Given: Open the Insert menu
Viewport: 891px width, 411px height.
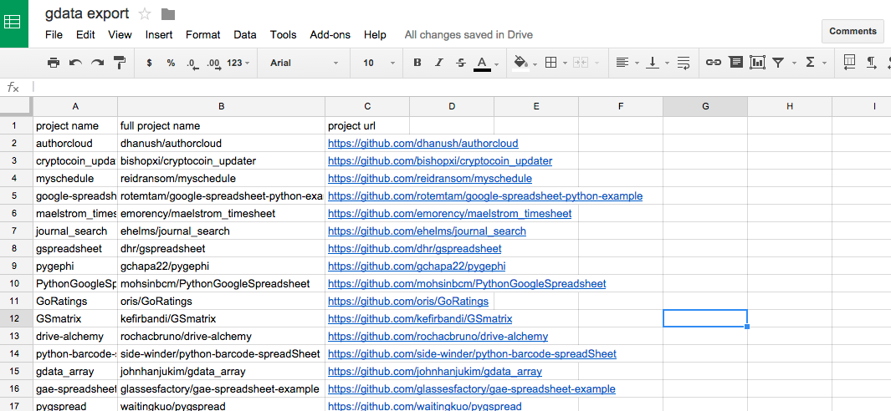Looking at the screenshot, I should [x=159, y=35].
